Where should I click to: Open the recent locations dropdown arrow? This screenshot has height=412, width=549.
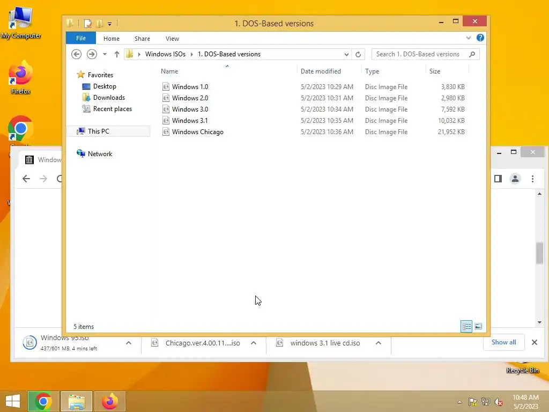(x=105, y=54)
